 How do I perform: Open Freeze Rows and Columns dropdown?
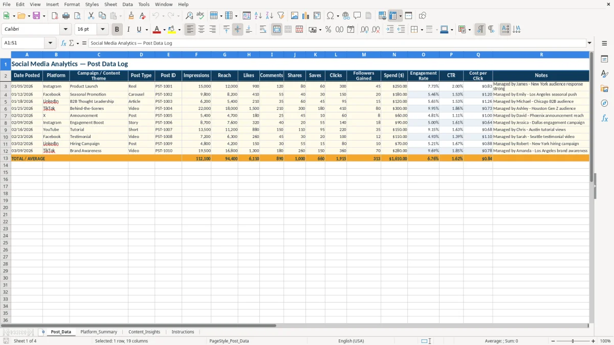[x=400, y=16]
